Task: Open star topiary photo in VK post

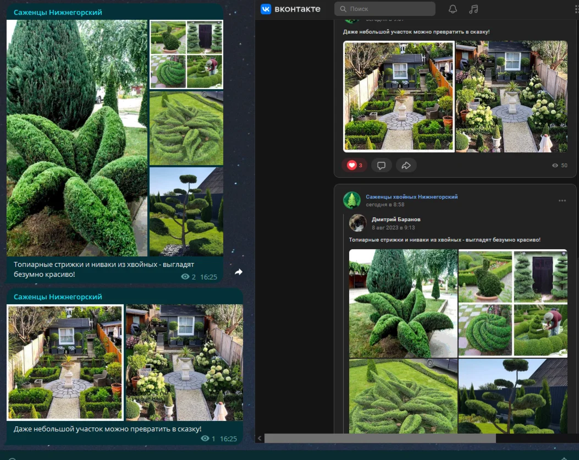Action: point(403,303)
